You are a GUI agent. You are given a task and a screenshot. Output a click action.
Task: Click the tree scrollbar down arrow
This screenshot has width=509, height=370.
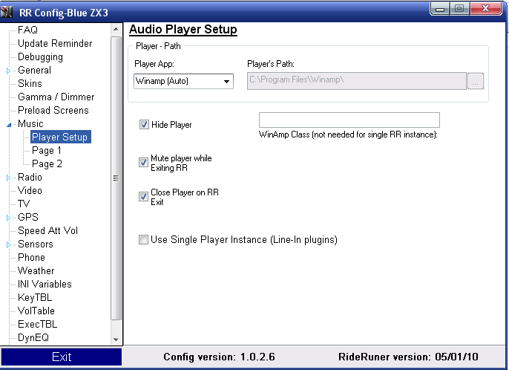click(116, 340)
